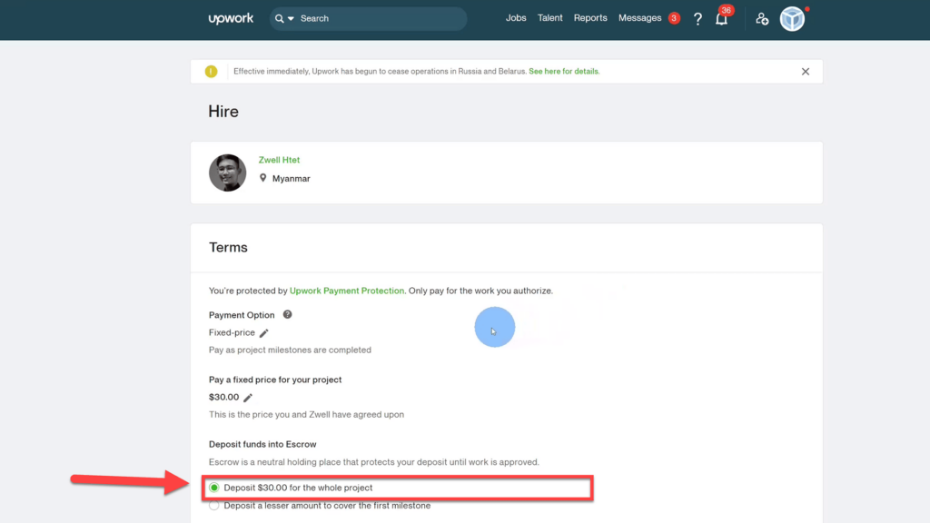Viewport: 930px width, 523px height.
Task: Open Messages in the navigation bar
Action: 639,18
